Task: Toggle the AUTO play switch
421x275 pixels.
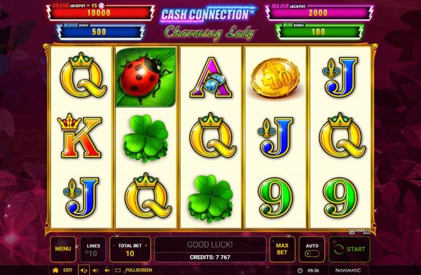Action: [x=312, y=253]
